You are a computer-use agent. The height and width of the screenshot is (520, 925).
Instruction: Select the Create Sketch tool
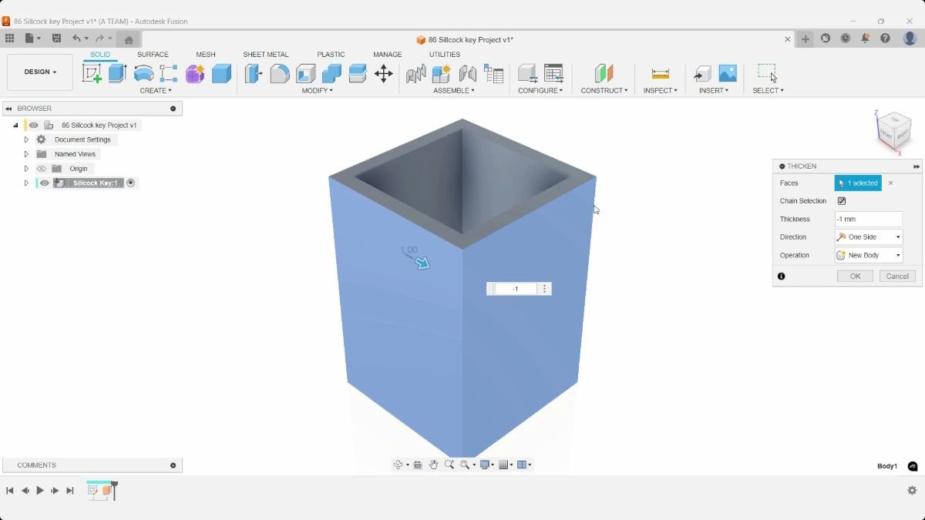92,73
